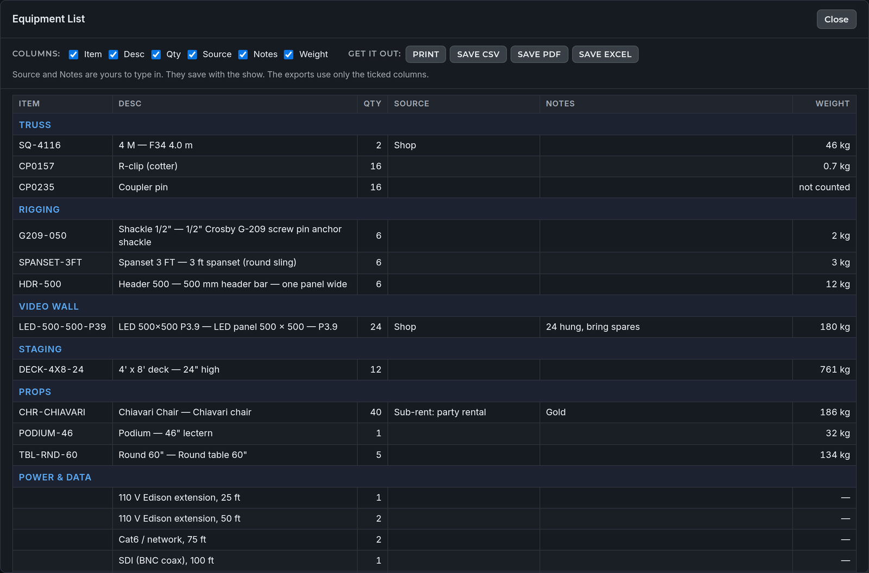This screenshot has width=869, height=573.
Task: Click the Source field for CP0157
Action: point(464,167)
